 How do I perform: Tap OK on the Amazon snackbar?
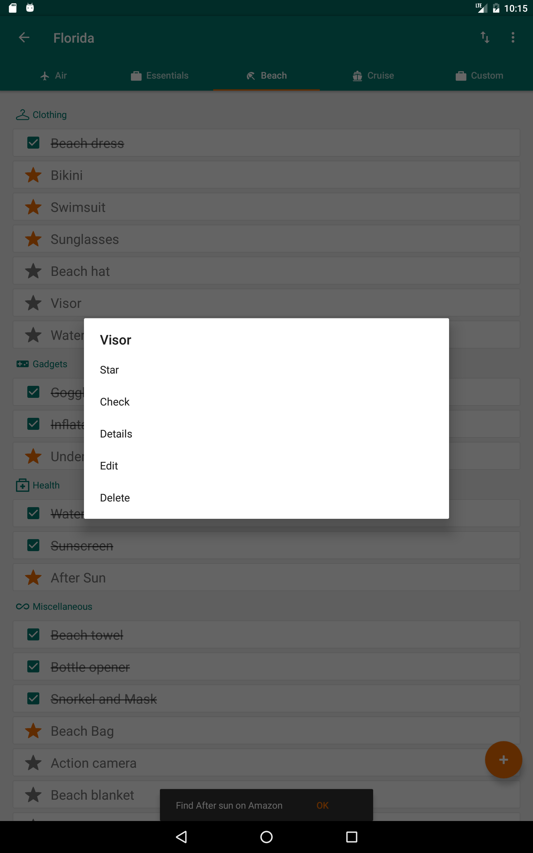pos(322,805)
